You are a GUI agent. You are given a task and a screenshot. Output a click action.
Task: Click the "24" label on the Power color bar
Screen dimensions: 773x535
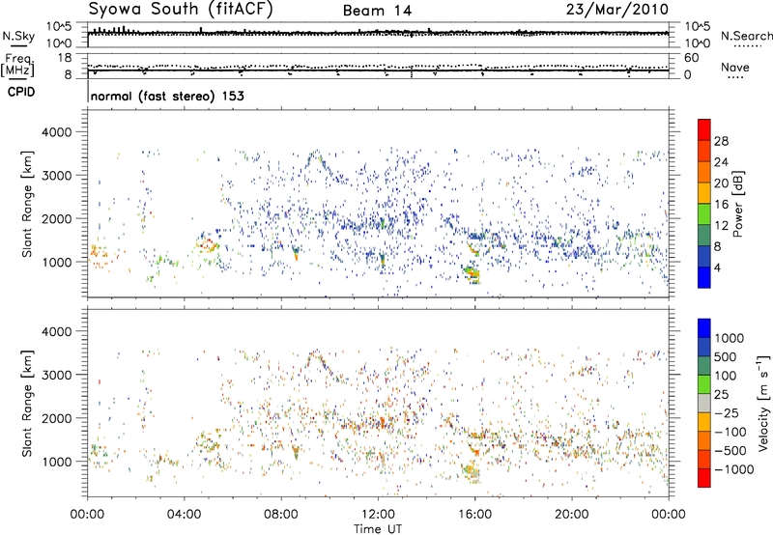coord(721,162)
